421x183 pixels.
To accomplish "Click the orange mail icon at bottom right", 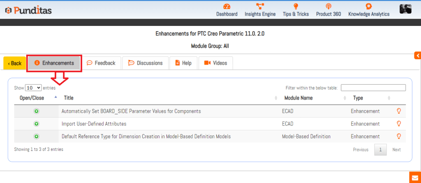I will (x=415, y=177).
